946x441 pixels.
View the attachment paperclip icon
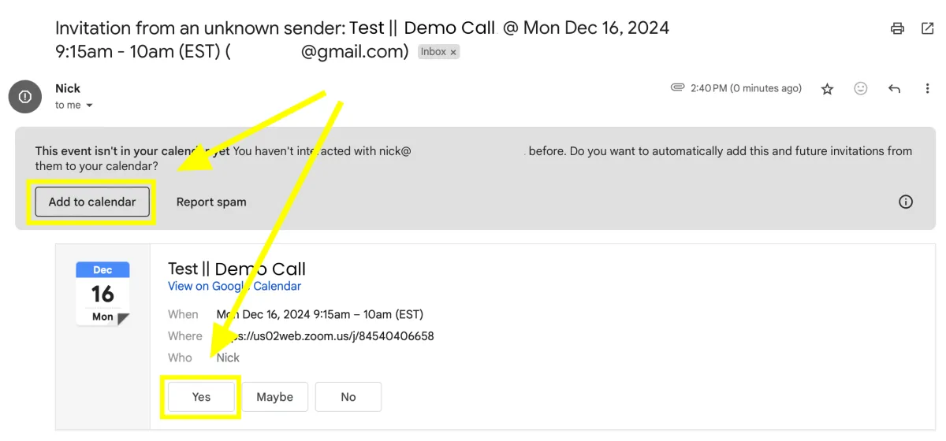(677, 88)
